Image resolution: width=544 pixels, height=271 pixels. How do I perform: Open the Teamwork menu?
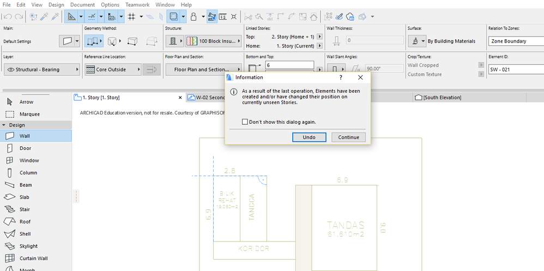point(137,5)
